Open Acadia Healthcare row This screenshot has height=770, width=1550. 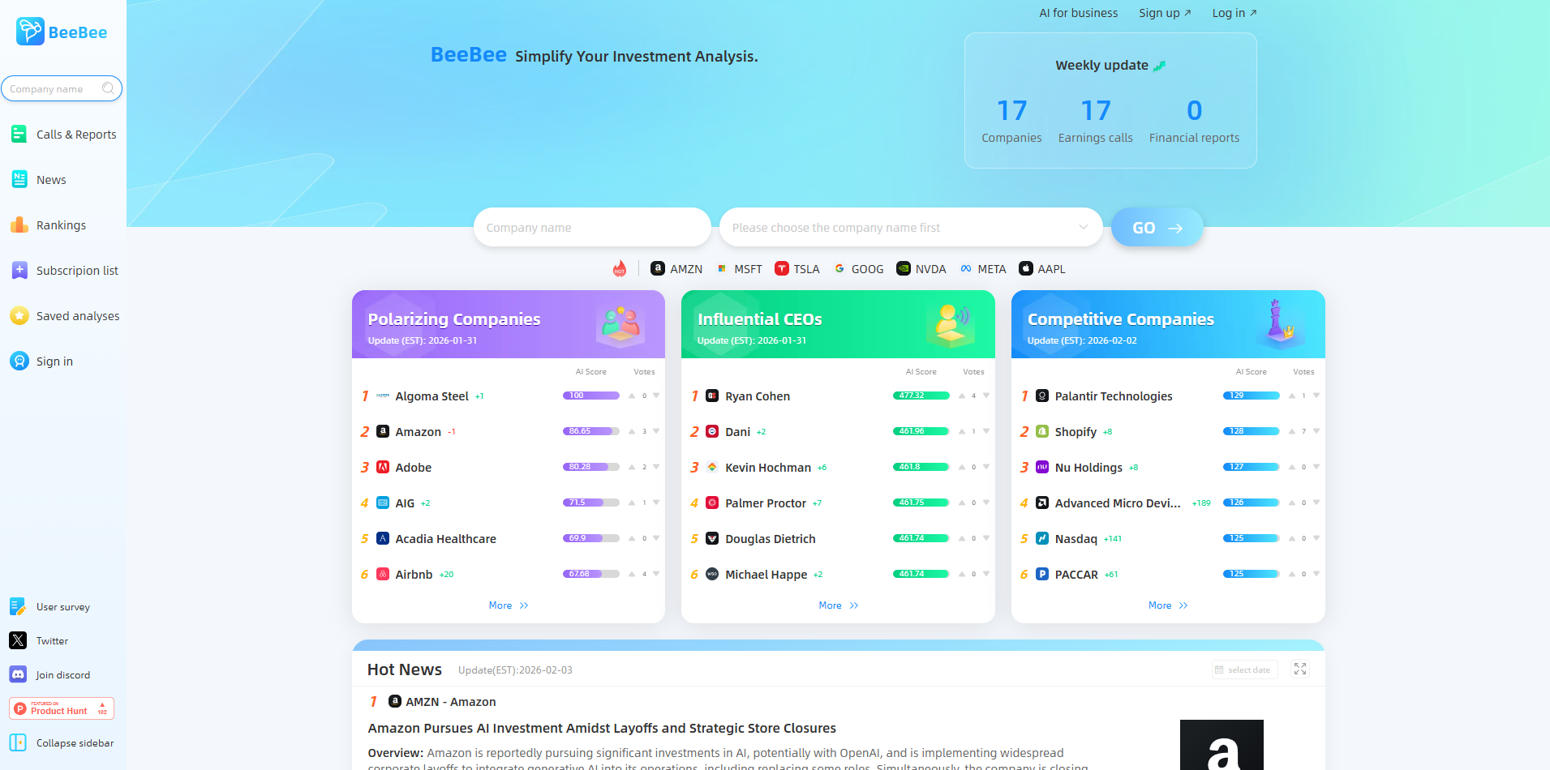[x=509, y=538]
